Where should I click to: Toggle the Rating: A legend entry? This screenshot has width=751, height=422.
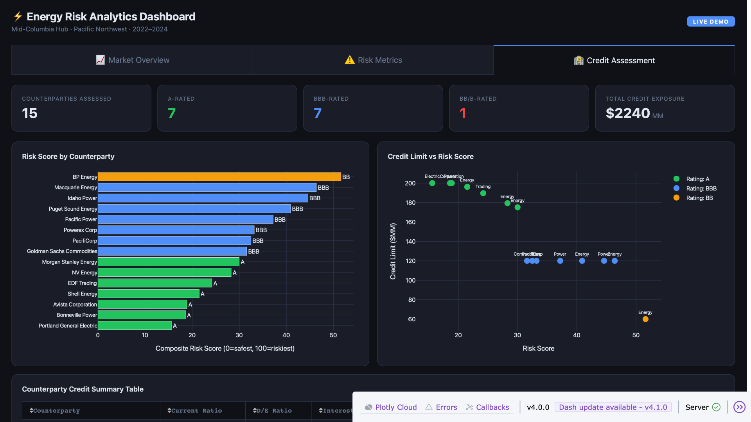coord(697,179)
